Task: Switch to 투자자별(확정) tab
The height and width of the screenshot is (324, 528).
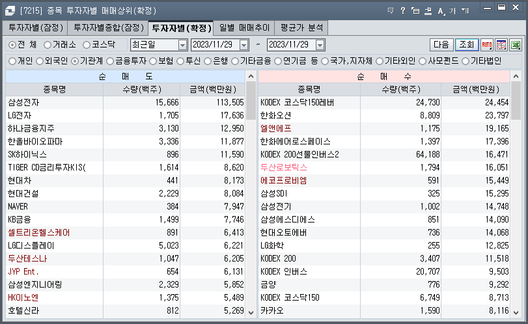Action: click(181, 28)
